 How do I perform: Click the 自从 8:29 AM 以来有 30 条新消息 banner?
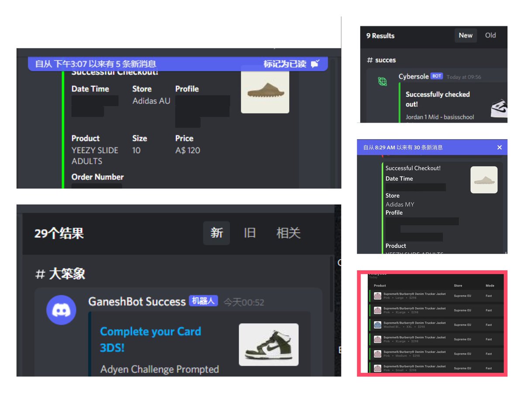pyautogui.click(x=403, y=148)
